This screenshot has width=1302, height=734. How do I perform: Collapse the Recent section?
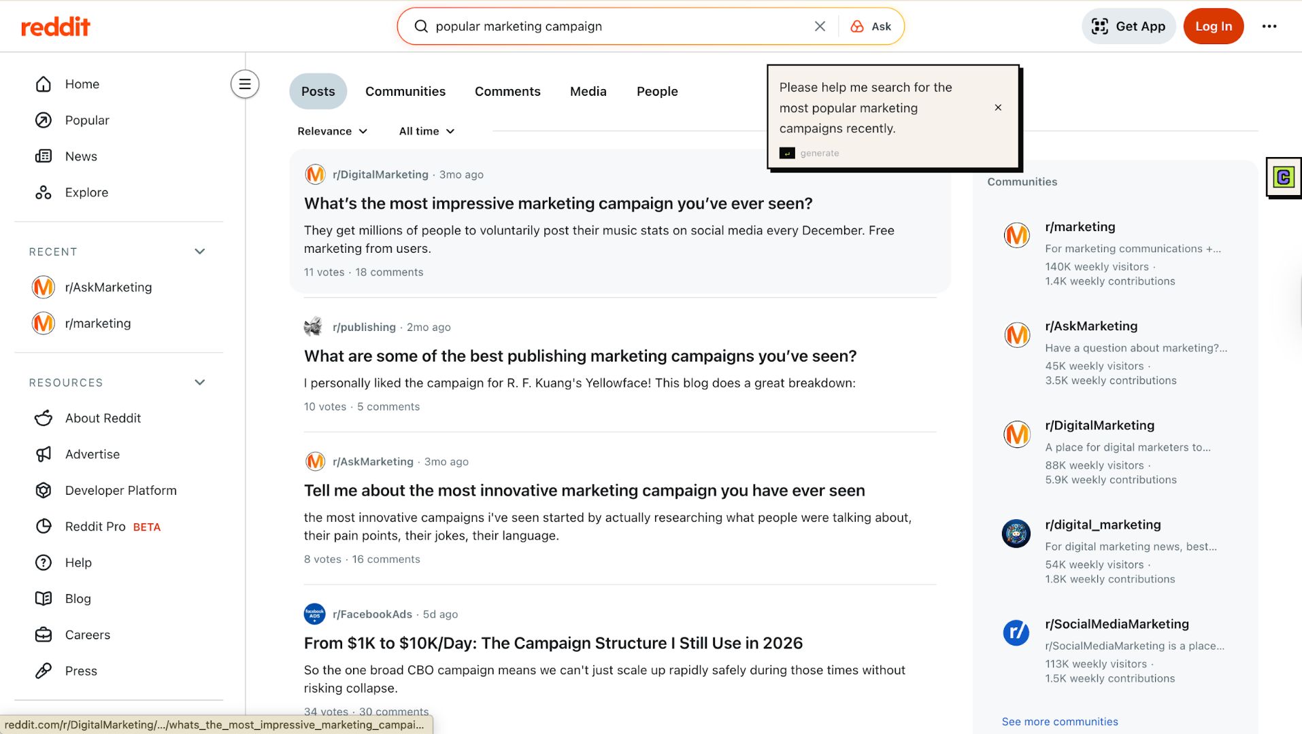tap(199, 251)
